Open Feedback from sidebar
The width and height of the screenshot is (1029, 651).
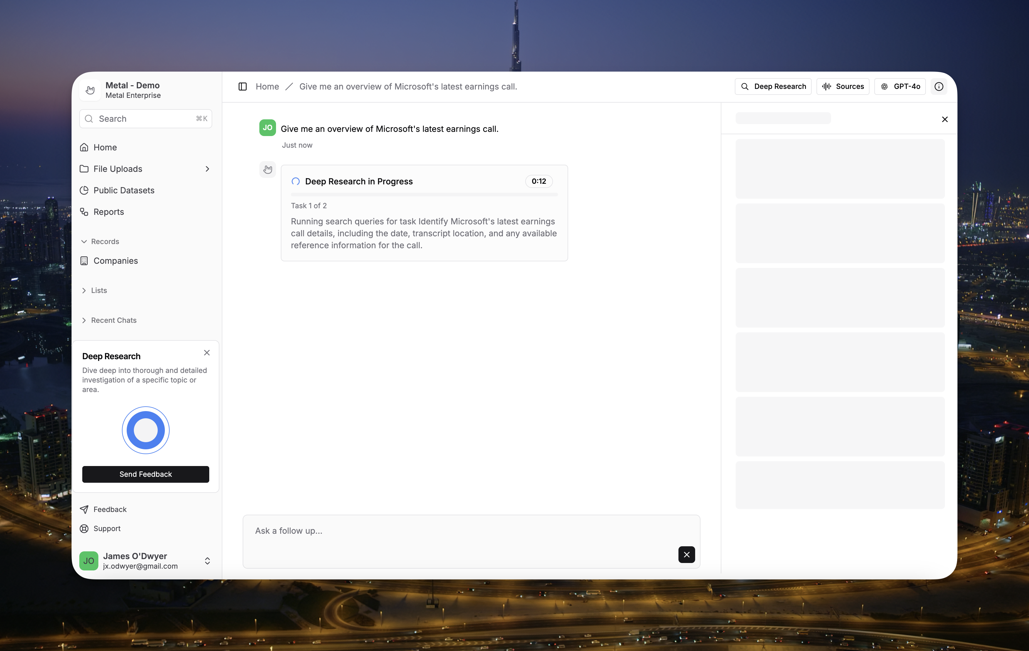(109, 509)
